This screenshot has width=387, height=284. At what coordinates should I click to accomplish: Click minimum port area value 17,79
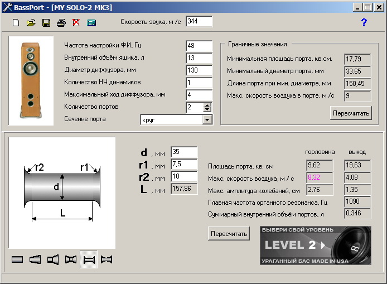[357, 59]
